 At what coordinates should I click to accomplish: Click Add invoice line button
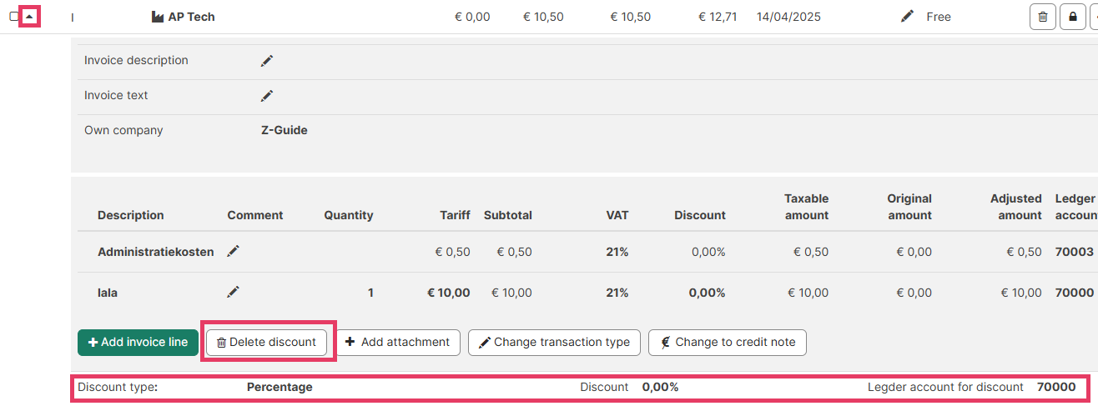coord(138,343)
